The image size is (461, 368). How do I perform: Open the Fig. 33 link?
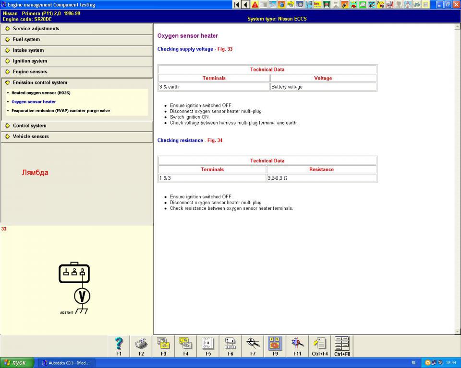[x=225, y=49]
